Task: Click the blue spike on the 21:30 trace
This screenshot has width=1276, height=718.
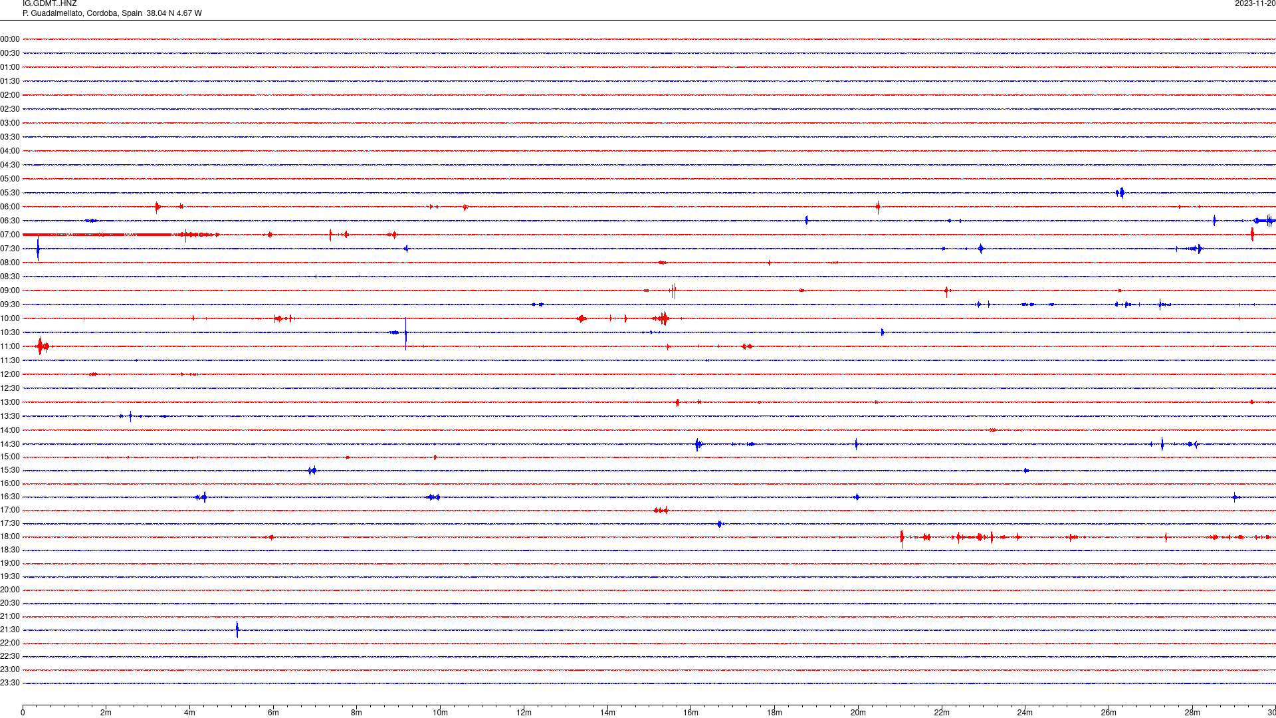Action: [x=237, y=630]
